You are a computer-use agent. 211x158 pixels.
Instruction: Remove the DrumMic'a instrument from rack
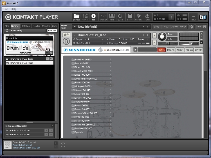[201, 33]
